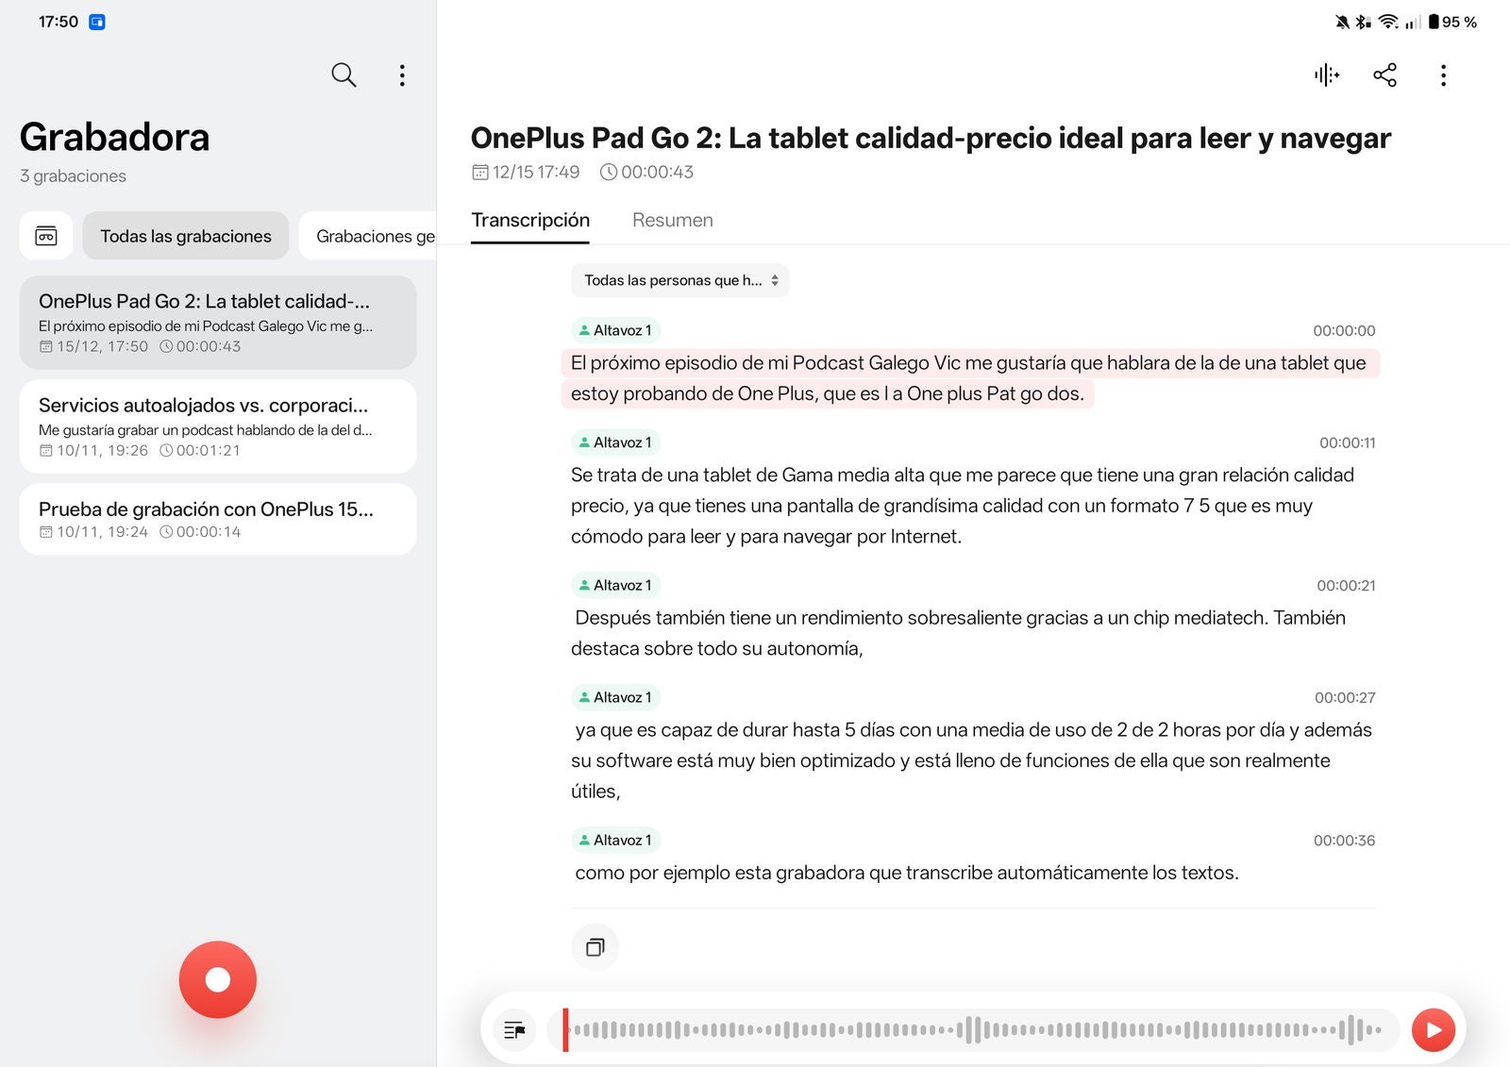Open the recordings list overflow menu

402,75
